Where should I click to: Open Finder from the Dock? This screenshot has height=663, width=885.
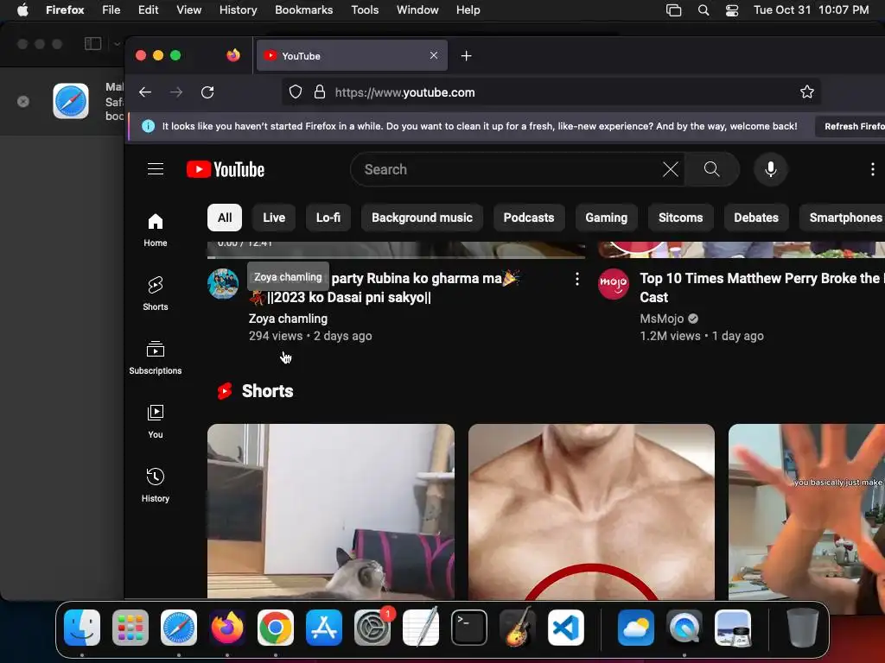[x=82, y=628]
